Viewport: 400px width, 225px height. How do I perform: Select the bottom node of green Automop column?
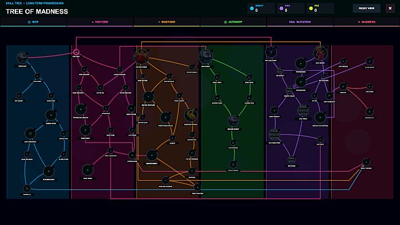point(233,165)
